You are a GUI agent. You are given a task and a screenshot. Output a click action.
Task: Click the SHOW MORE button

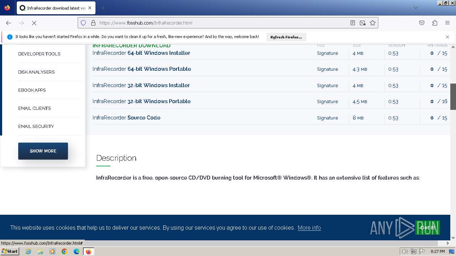pyautogui.click(x=43, y=151)
